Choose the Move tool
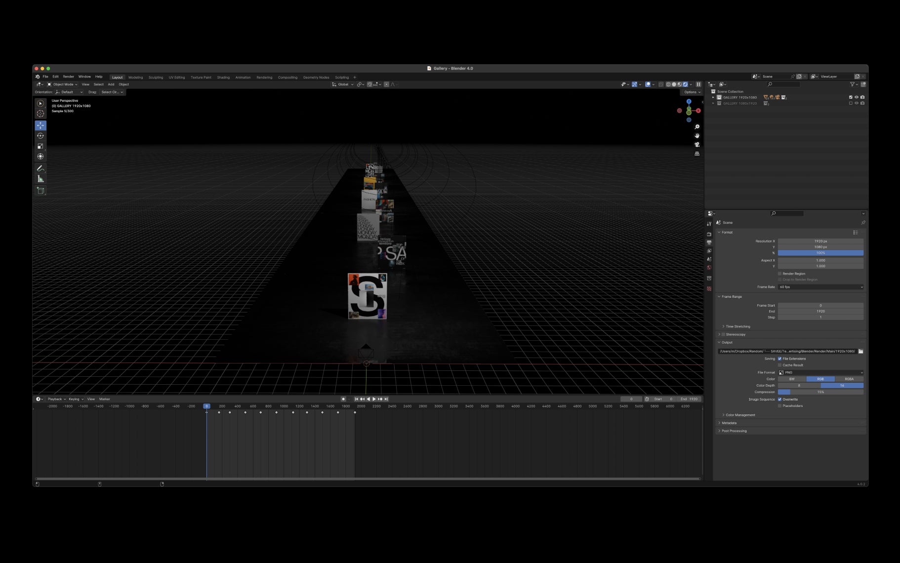This screenshot has width=900, height=563. pyautogui.click(x=41, y=125)
